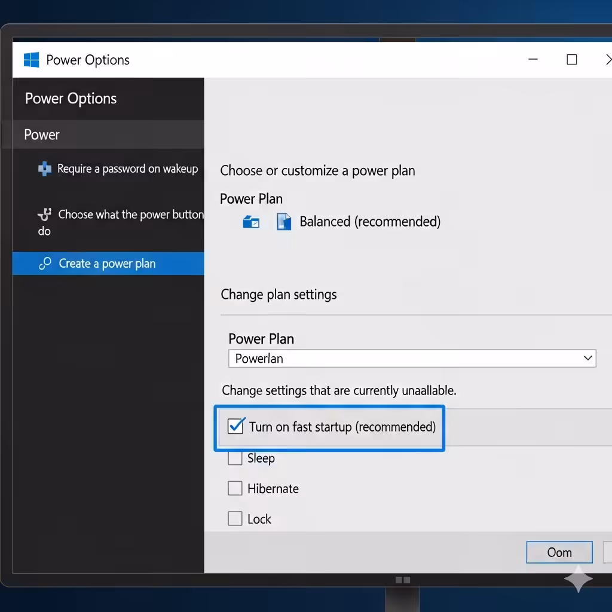Select Balanced (recommended) power plan

pos(369,222)
